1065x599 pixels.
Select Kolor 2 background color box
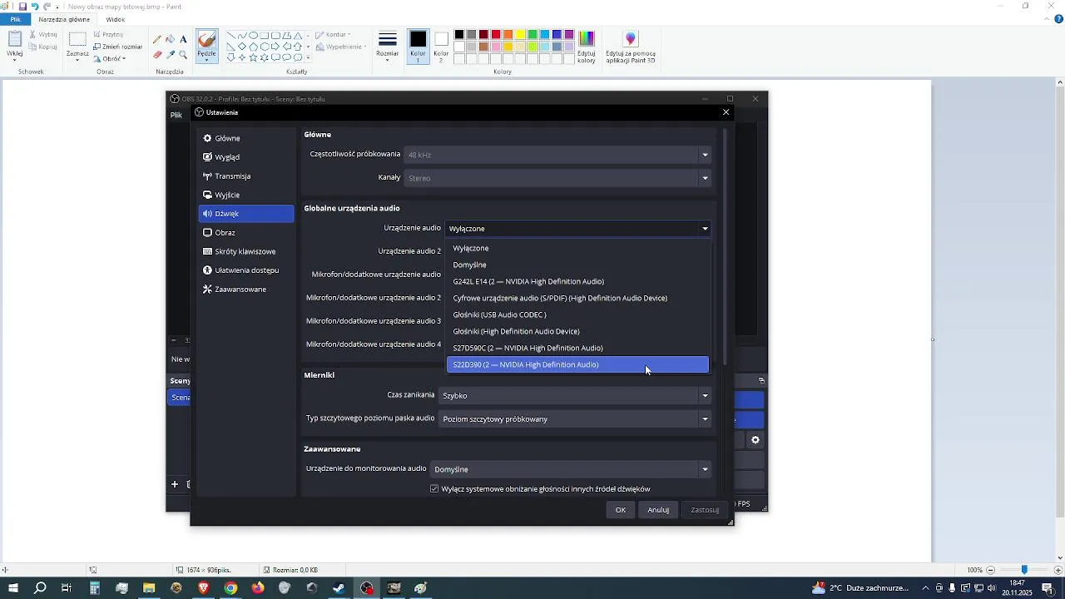(x=441, y=46)
